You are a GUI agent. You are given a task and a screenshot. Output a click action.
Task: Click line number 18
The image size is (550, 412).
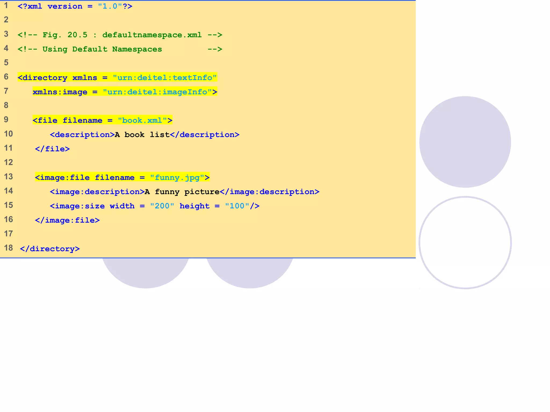tap(8, 248)
